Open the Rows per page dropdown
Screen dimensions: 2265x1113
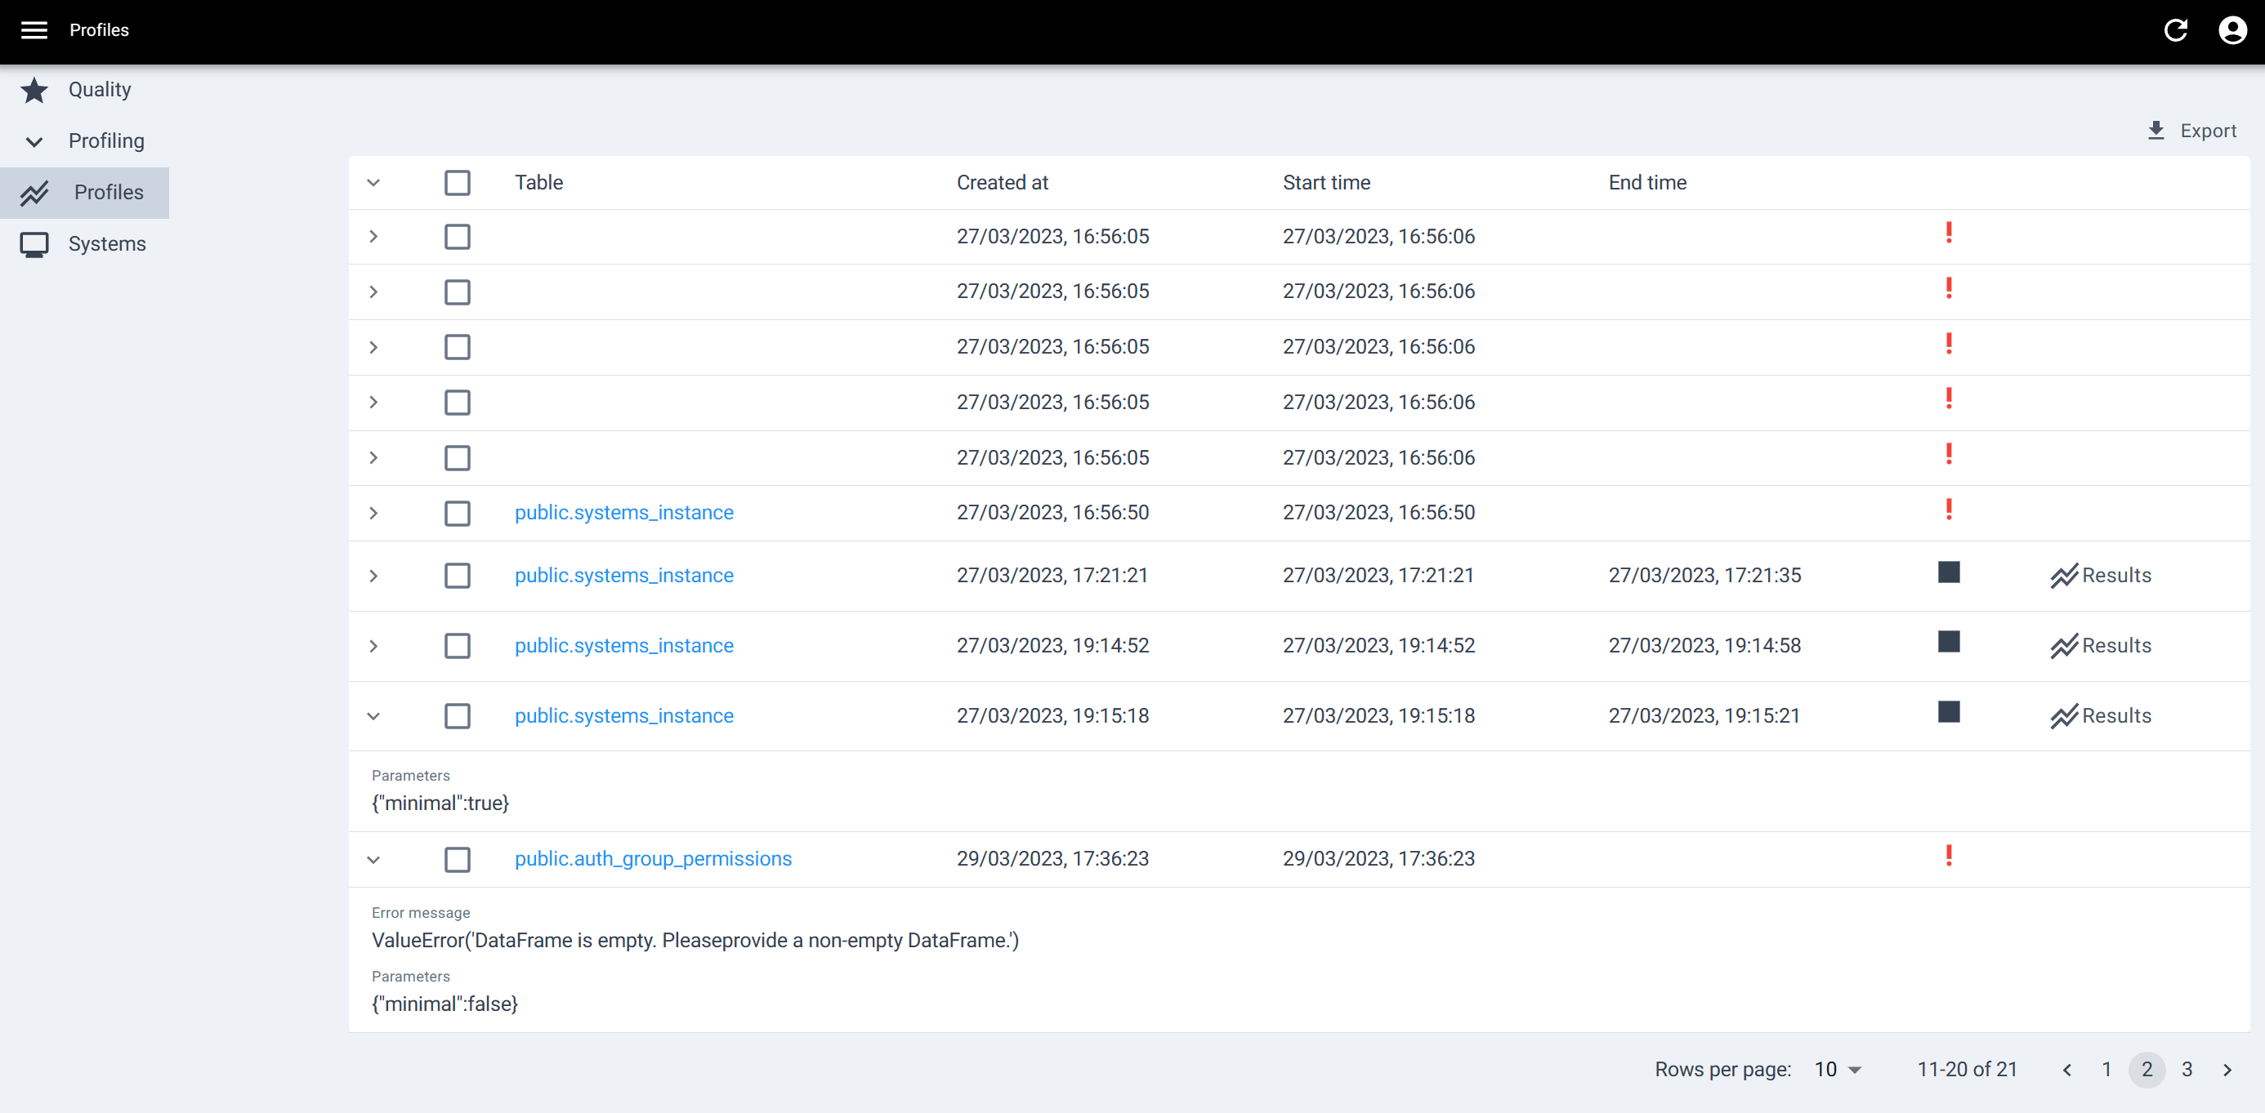[x=1838, y=1070]
